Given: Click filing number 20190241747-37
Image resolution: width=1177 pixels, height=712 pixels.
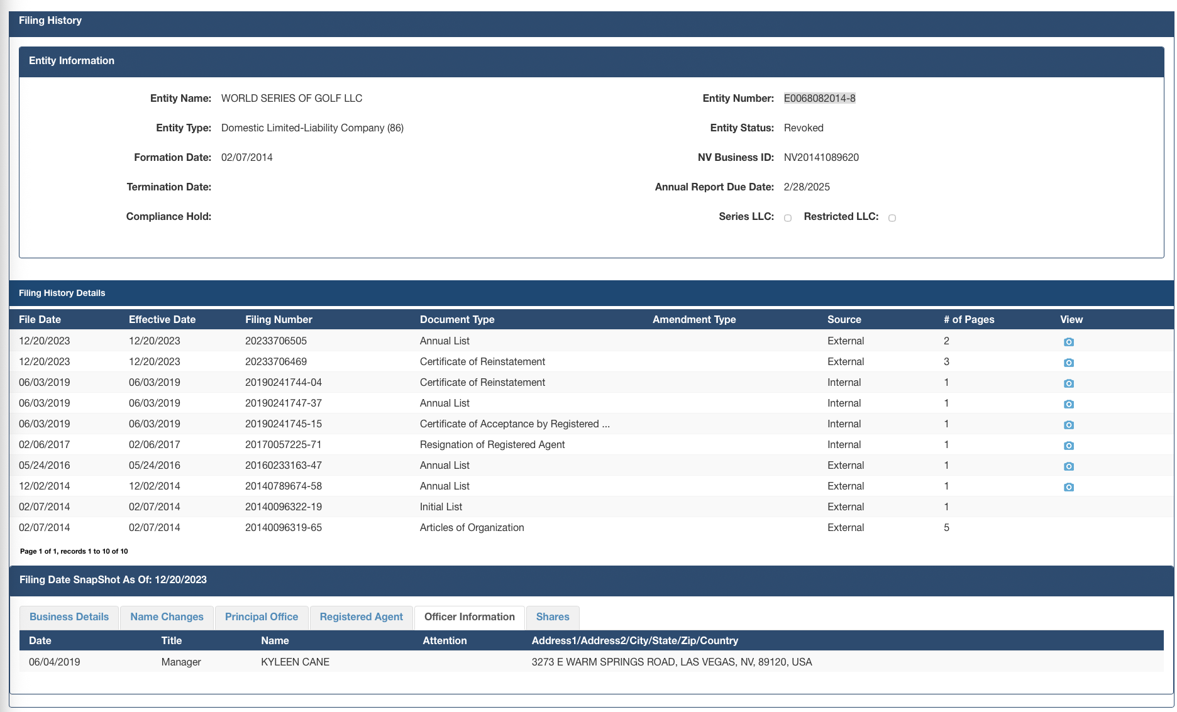Looking at the screenshot, I should (284, 403).
